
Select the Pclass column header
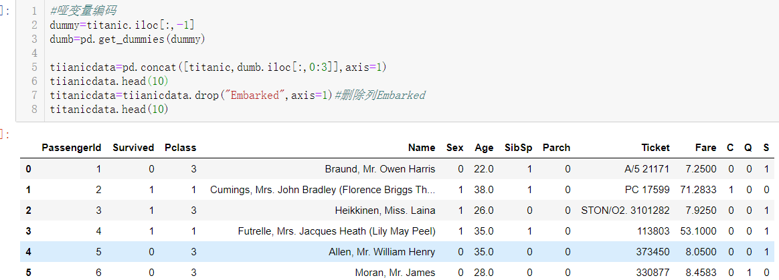click(x=180, y=148)
